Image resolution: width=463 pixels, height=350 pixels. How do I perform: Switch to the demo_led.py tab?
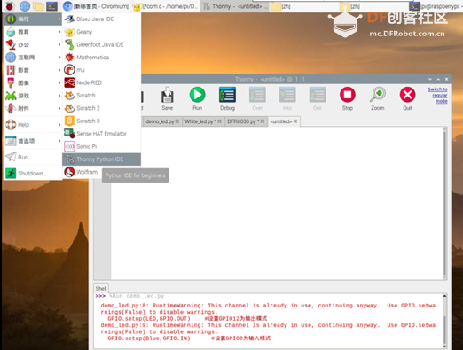(x=160, y=121)
